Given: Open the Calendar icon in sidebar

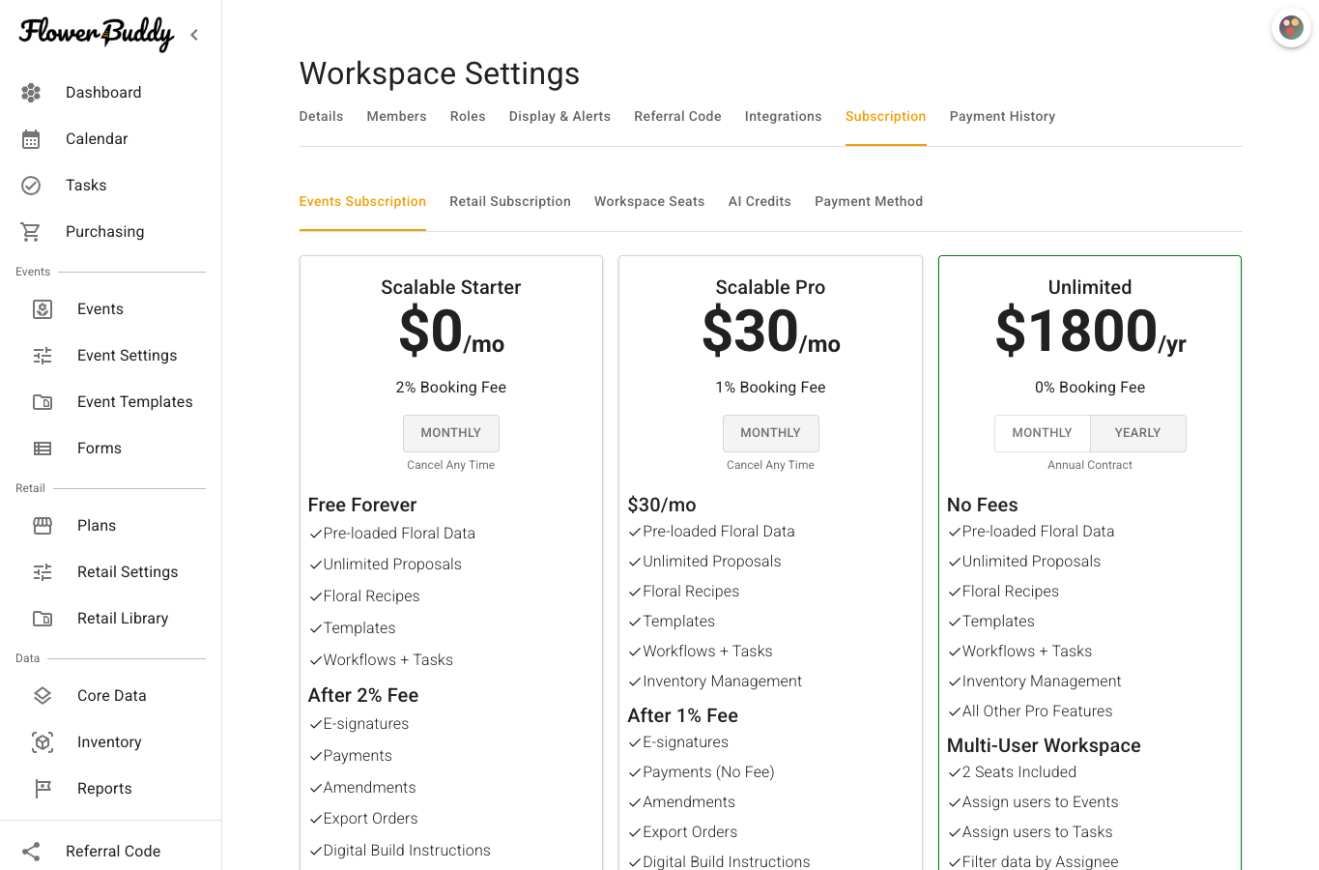Looking at the screenshot, I should 31,139.
